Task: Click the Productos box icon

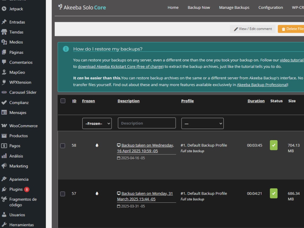Action: [x=4, y=136]
